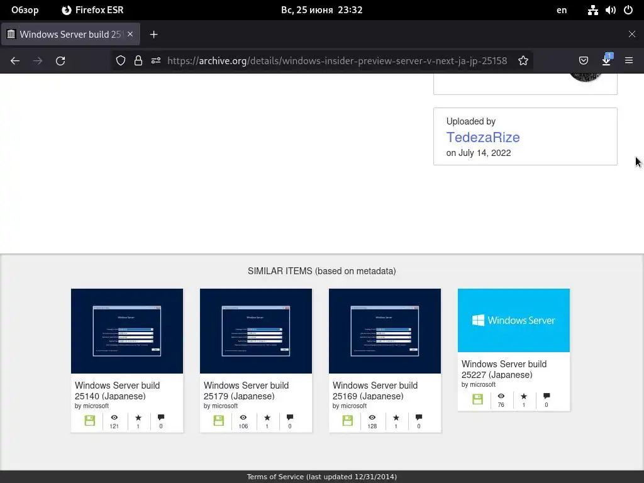Open the Firefox application menu
The image size is (644, 483).
pos(629,61)
